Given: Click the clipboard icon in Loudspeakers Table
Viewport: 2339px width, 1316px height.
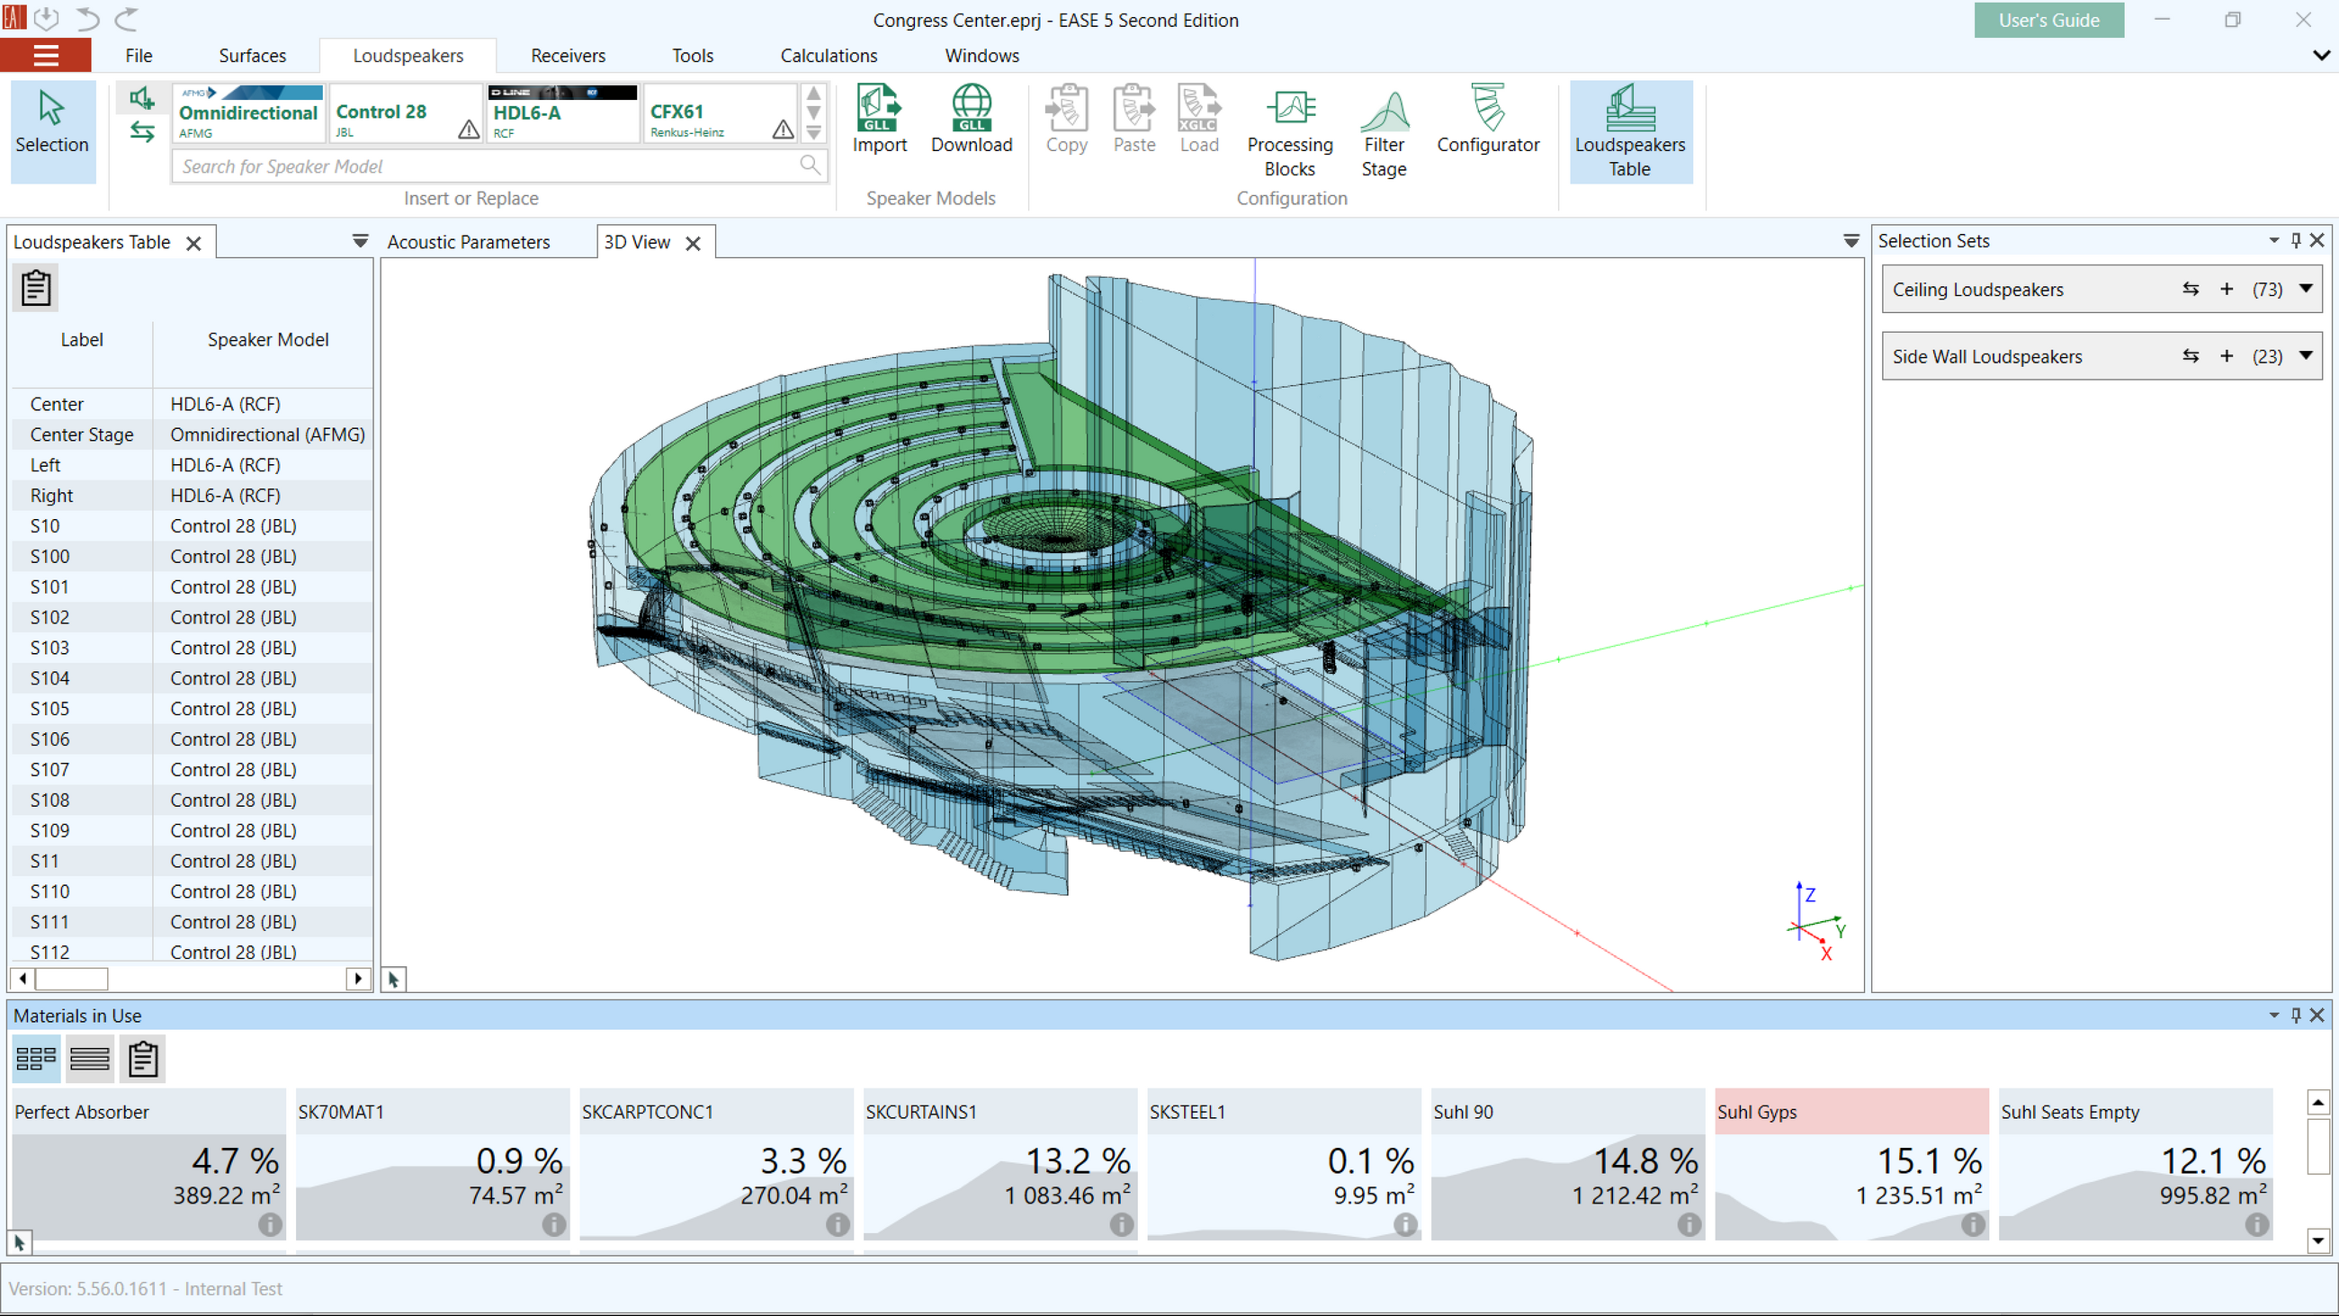Looking at the screenshot, I should (36, 288).
